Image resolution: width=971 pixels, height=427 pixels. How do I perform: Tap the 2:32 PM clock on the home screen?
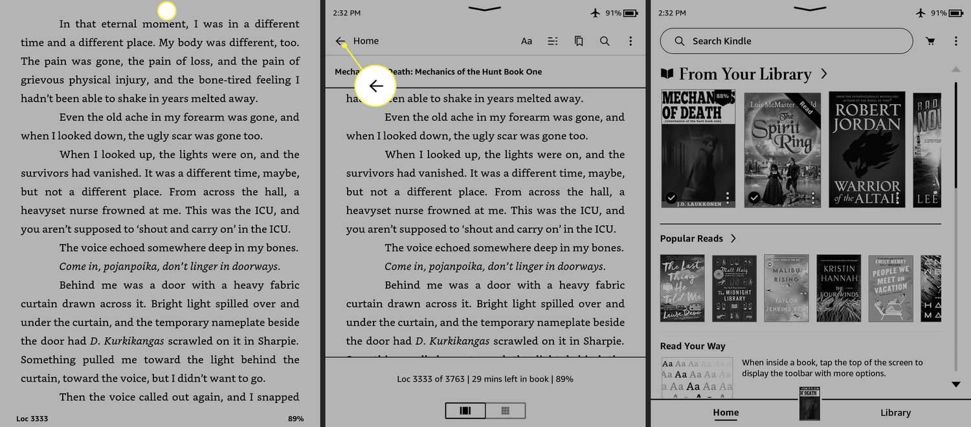(x=671, y=13)
